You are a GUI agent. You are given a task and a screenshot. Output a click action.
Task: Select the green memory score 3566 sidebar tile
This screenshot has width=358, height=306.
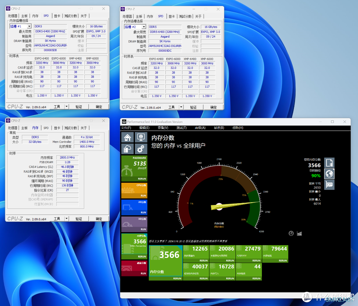pos(134,246)
